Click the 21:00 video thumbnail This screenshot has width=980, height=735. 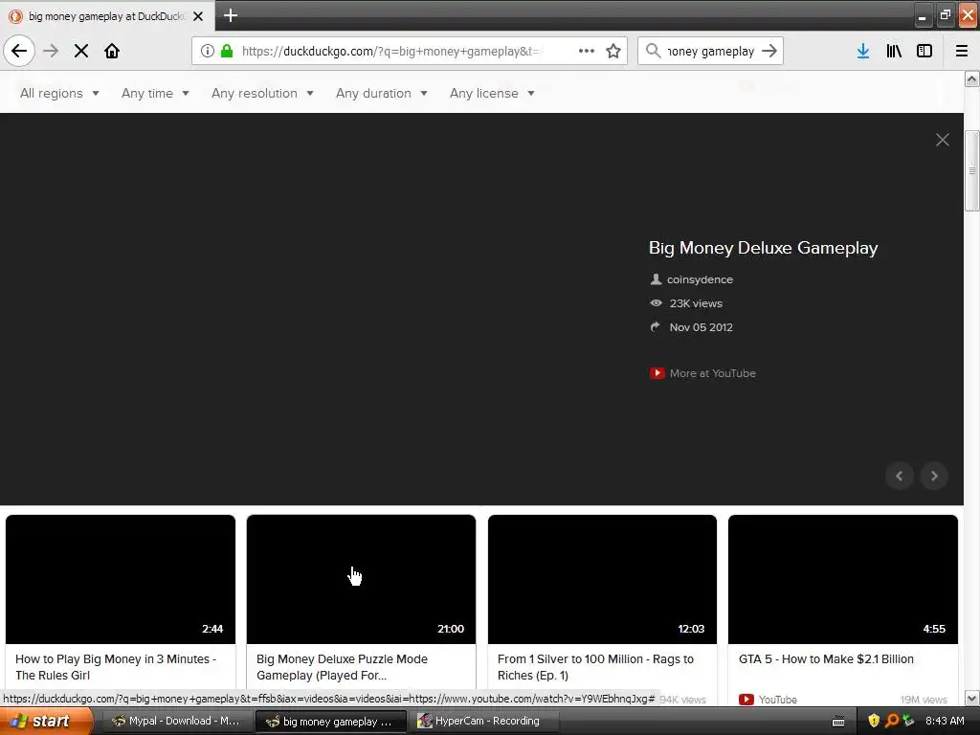361,579
